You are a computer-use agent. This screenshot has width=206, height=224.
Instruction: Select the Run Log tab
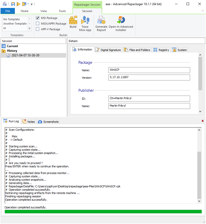(12, 121)
